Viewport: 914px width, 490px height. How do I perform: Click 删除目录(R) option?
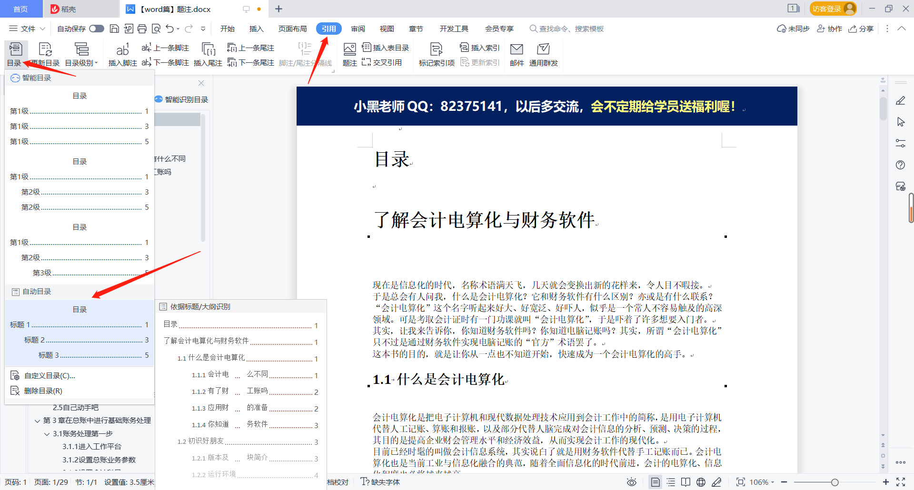pos(43,391)
